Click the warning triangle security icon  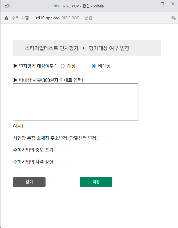[7, 18]
